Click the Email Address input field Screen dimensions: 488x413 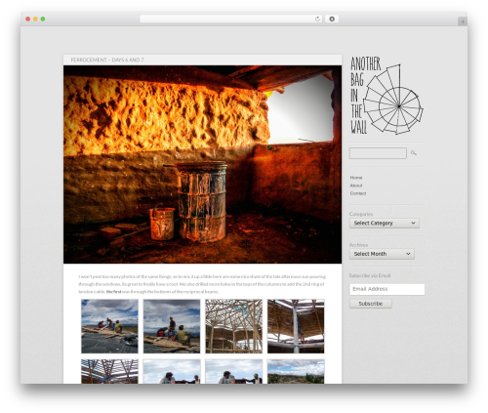coord(387,289)
